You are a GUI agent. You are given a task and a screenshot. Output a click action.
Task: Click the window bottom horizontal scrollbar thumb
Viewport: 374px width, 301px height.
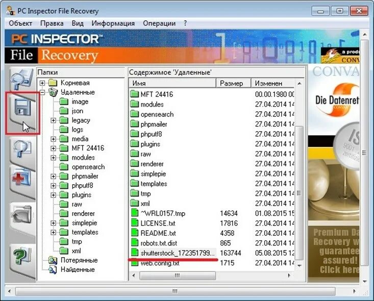tap(175, 291)
